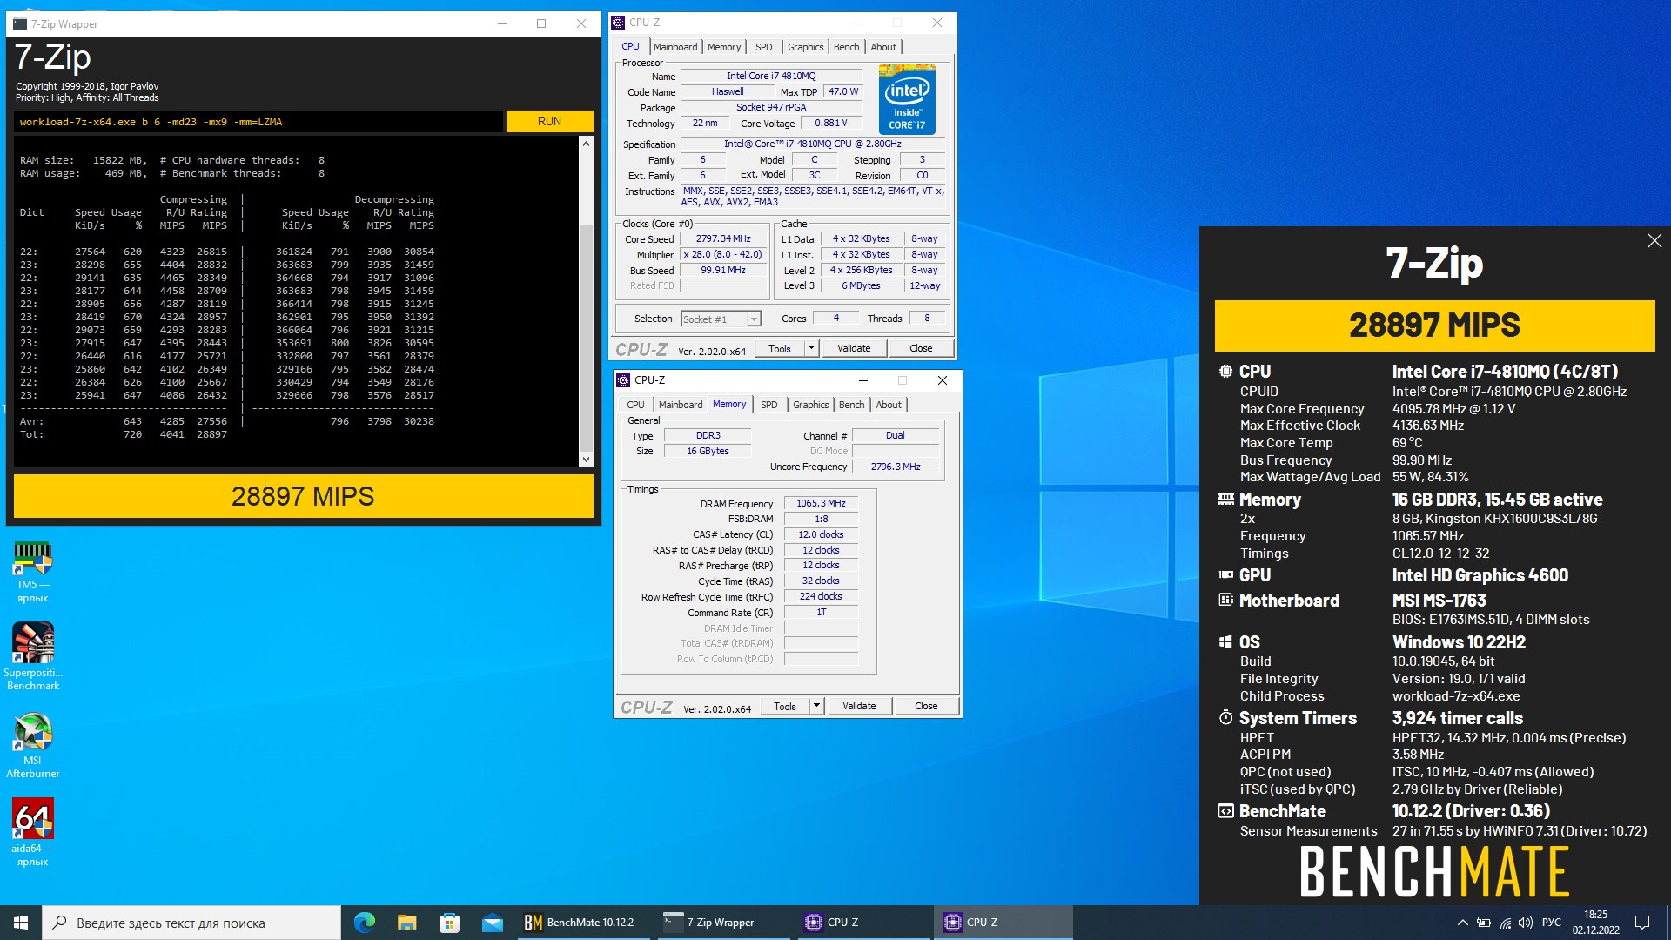Open Mainboard tab in upper CPU-Z
The image size is (1671, 940).
[675, 47]
